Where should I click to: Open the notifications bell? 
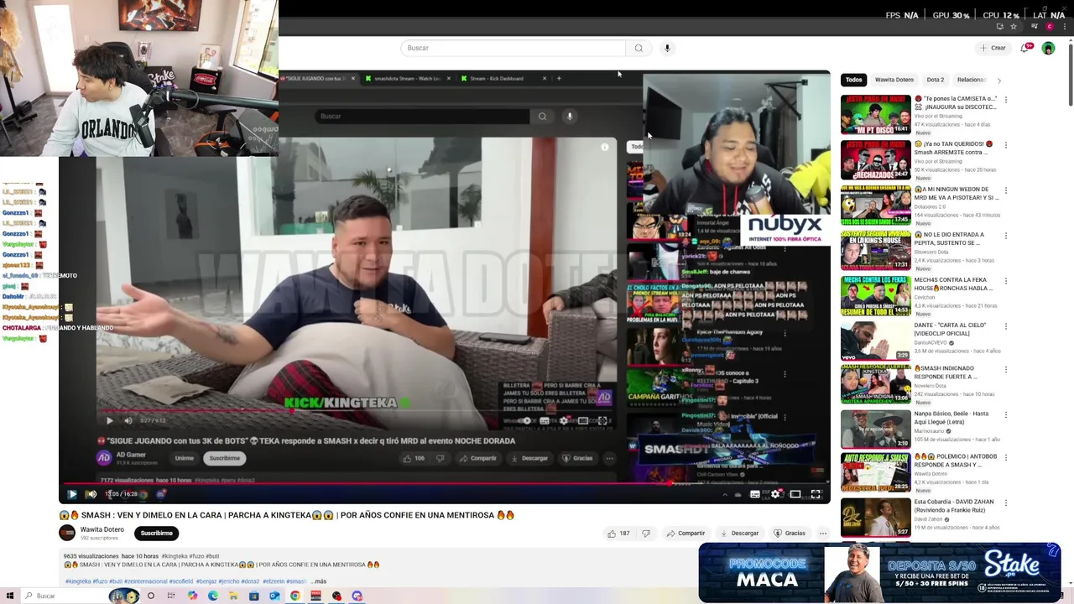point(1024,48)
